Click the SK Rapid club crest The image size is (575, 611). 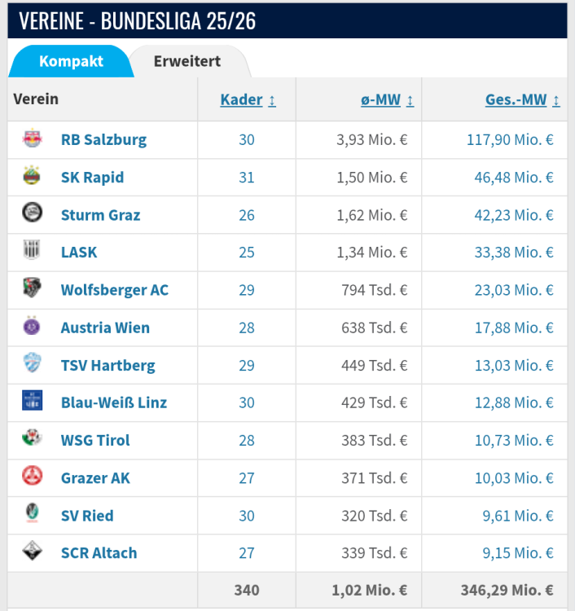[32, 177]
